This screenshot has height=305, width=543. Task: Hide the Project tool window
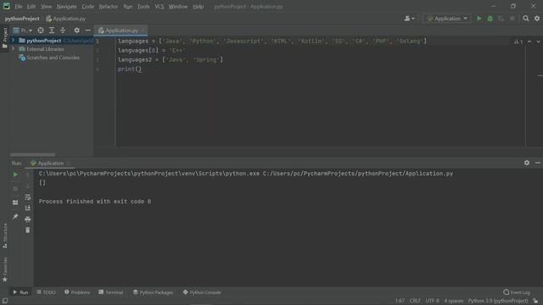click(88, 30)
